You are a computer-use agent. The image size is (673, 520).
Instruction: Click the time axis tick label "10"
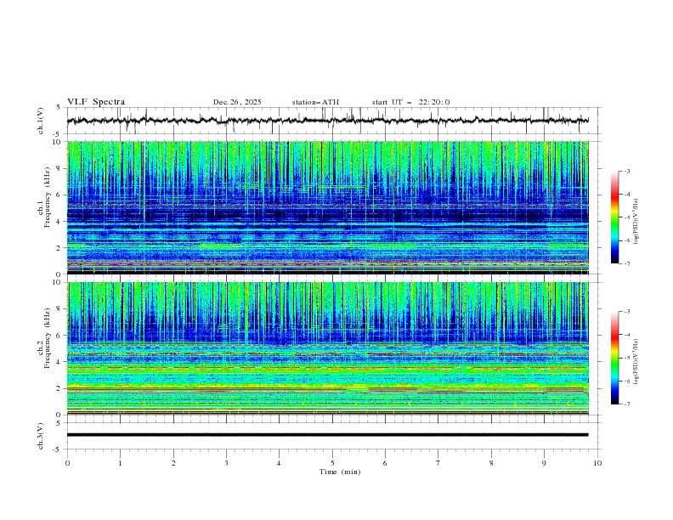pyautogui.click(x=597, y=463)
